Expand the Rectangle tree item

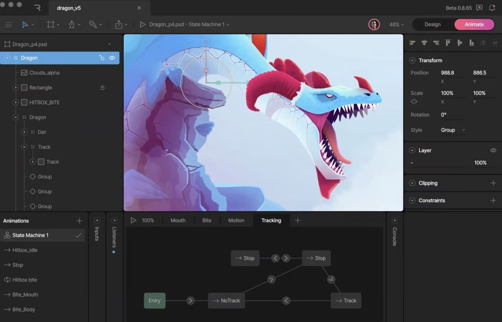click(x=16, y=88)
